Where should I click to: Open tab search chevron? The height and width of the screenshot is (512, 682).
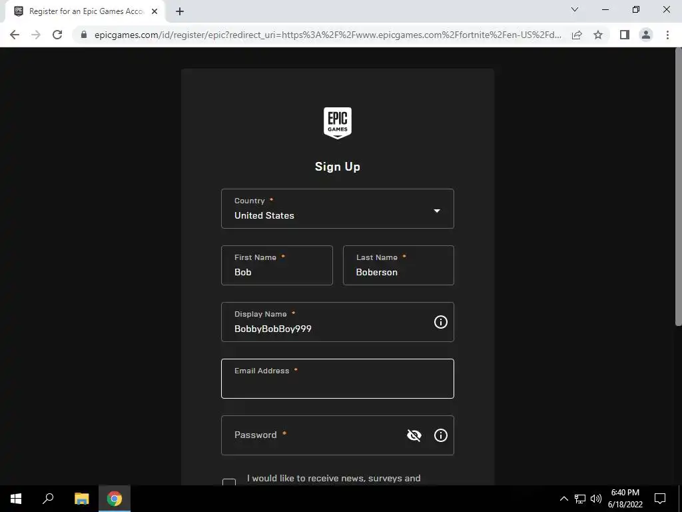(575, 9)
